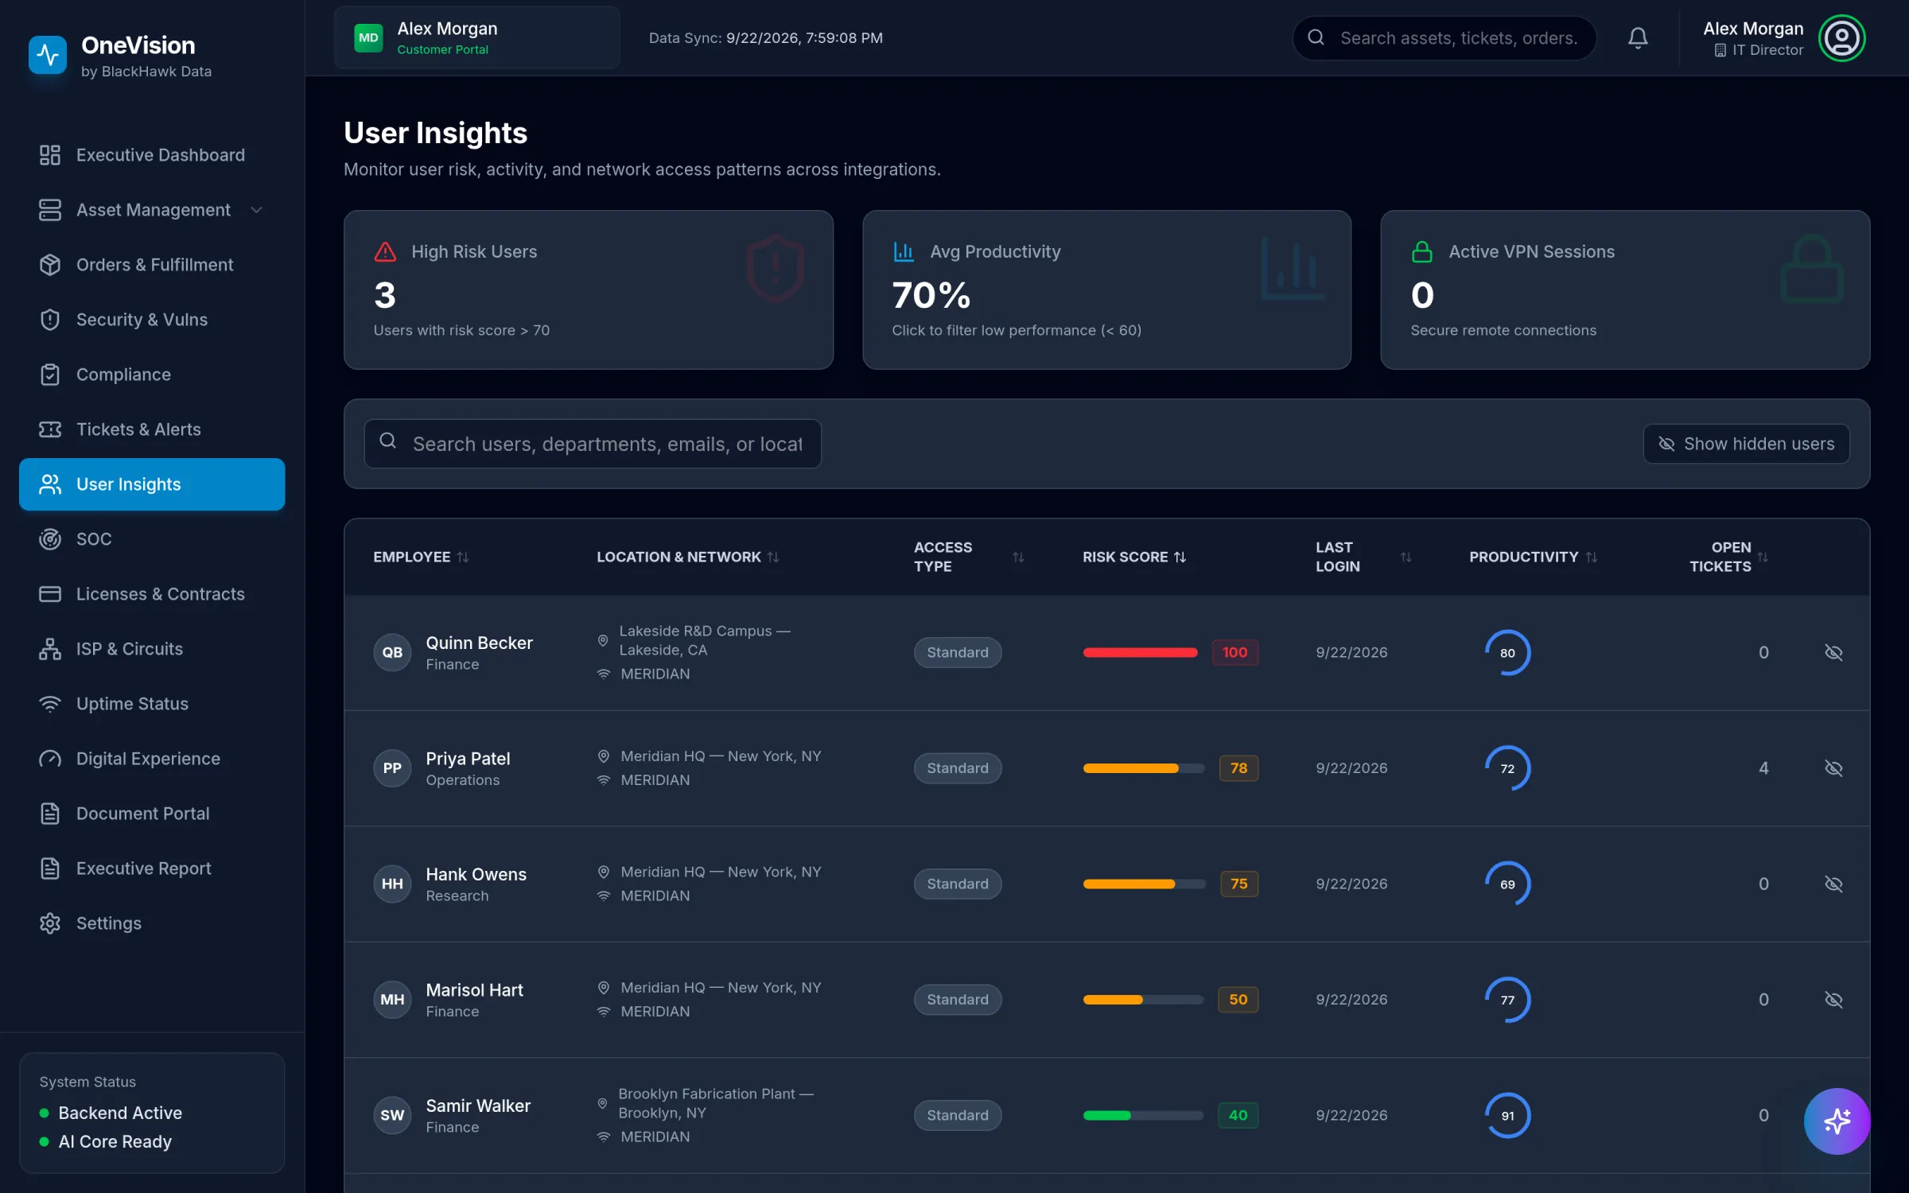Select User Insights in sidebar
Screen dimensions: 1909x1193
152,484
